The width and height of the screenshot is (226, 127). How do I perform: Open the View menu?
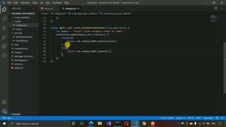pos(35,2)
